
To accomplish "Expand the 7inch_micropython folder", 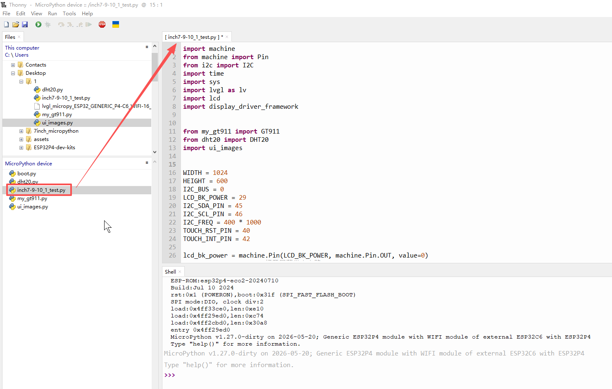I will click(21, 131).
